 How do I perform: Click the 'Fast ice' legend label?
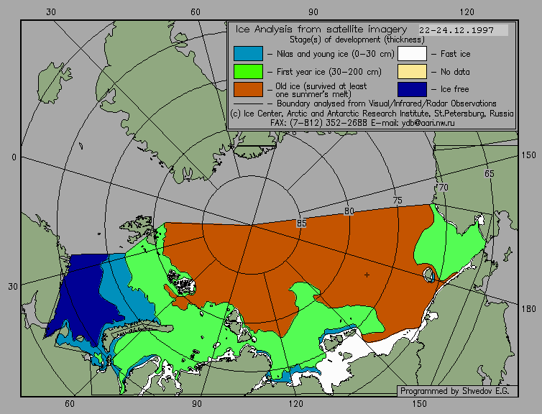455,54
